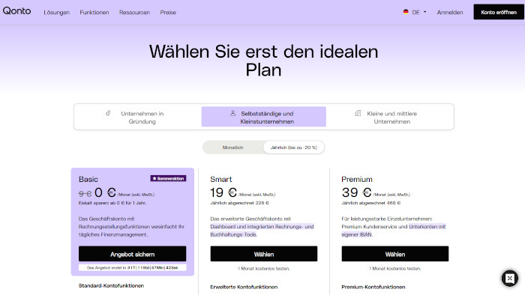Close the floating chat widget icon
This screenshot has height=295, width=525.
click(x=509, y=278)
